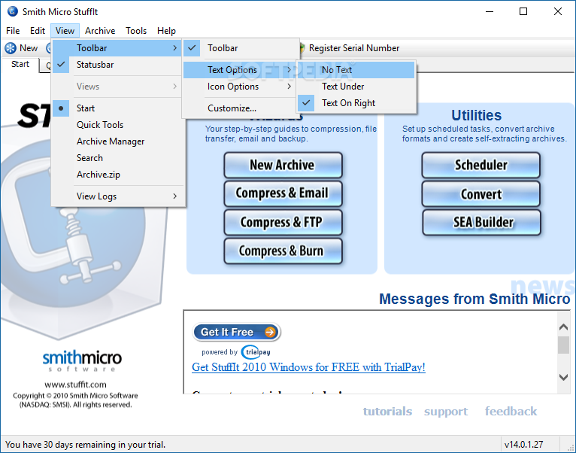Toggle the Statusbar checkmark item
The image size is (576, 453).
117,65
